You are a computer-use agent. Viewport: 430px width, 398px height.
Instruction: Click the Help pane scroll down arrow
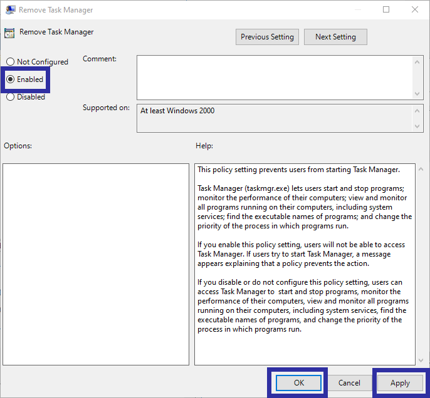(x=421, y=360)
